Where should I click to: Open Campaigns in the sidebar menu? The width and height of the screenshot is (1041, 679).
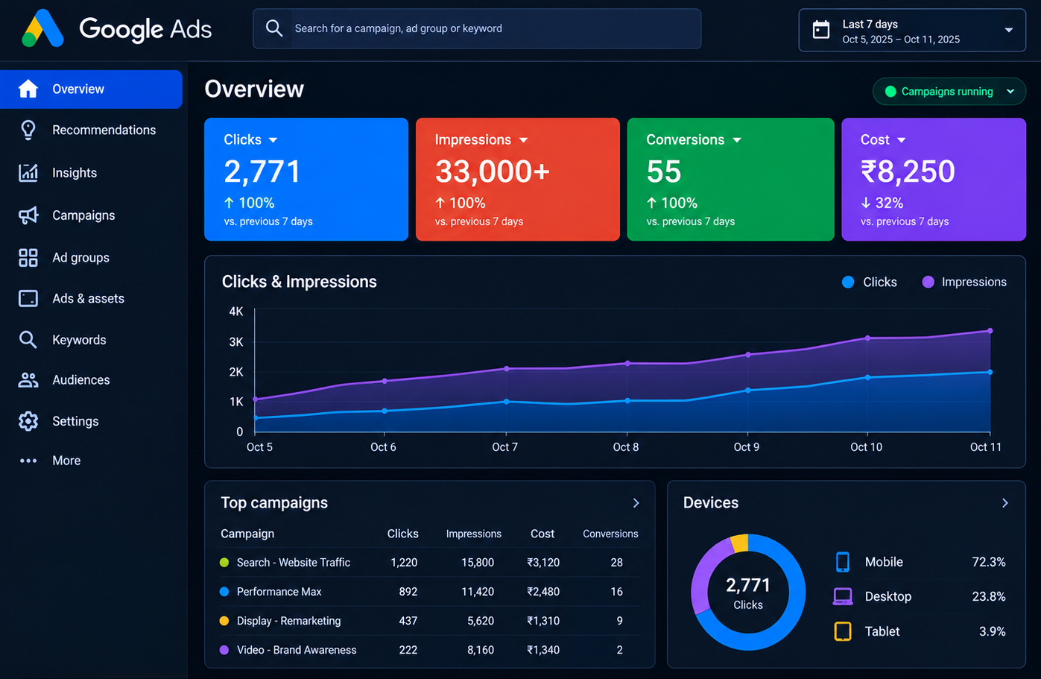[91, 215]
